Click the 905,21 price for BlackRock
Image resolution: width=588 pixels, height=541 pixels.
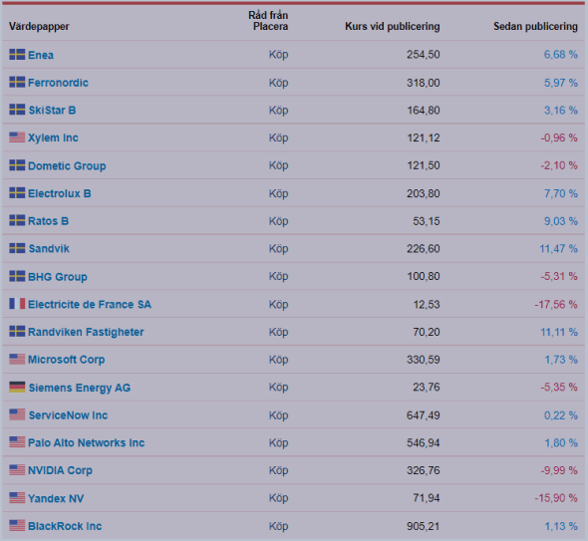[x=424, y=526]
